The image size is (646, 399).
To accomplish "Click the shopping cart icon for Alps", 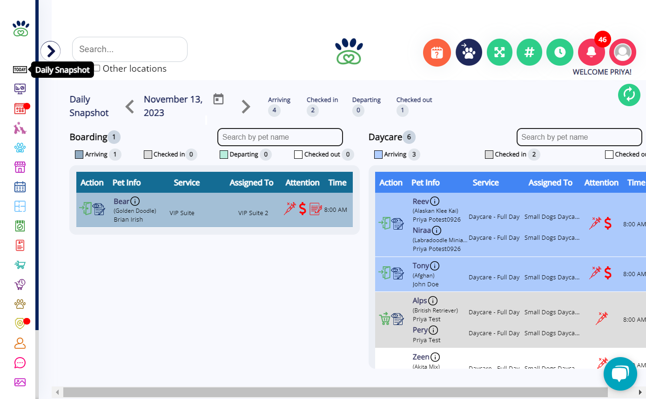I will 384,319.
